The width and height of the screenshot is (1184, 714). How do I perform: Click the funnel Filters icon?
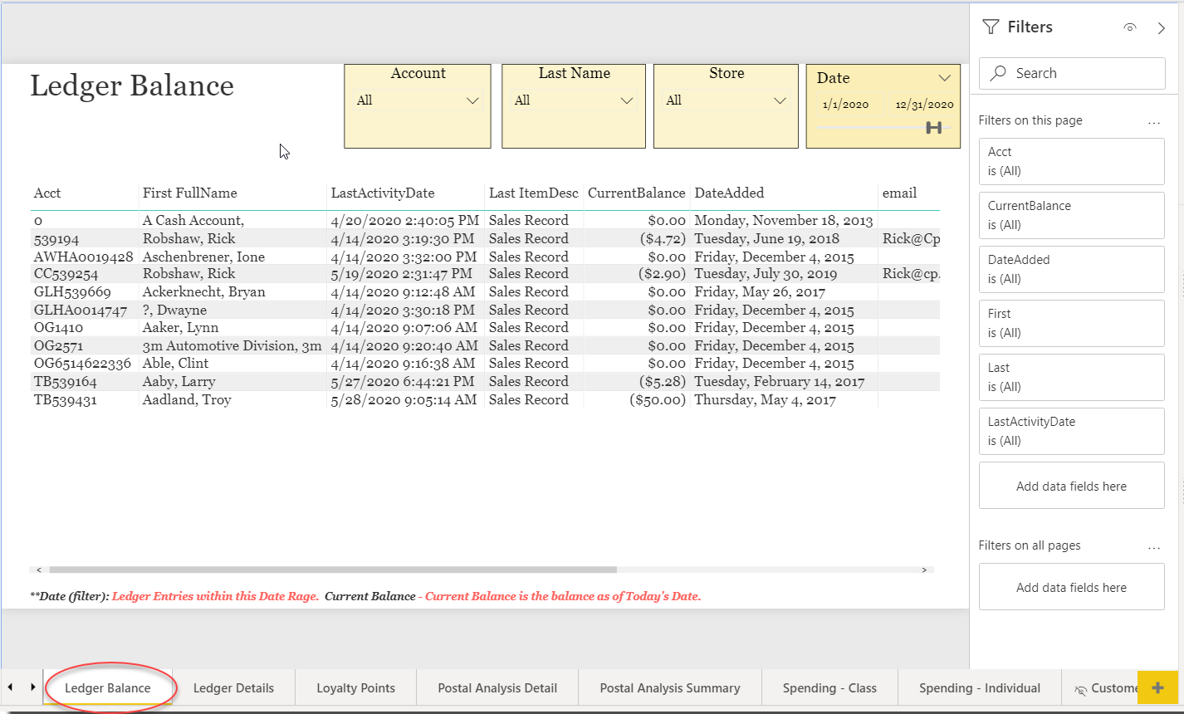tap(991, 27)
